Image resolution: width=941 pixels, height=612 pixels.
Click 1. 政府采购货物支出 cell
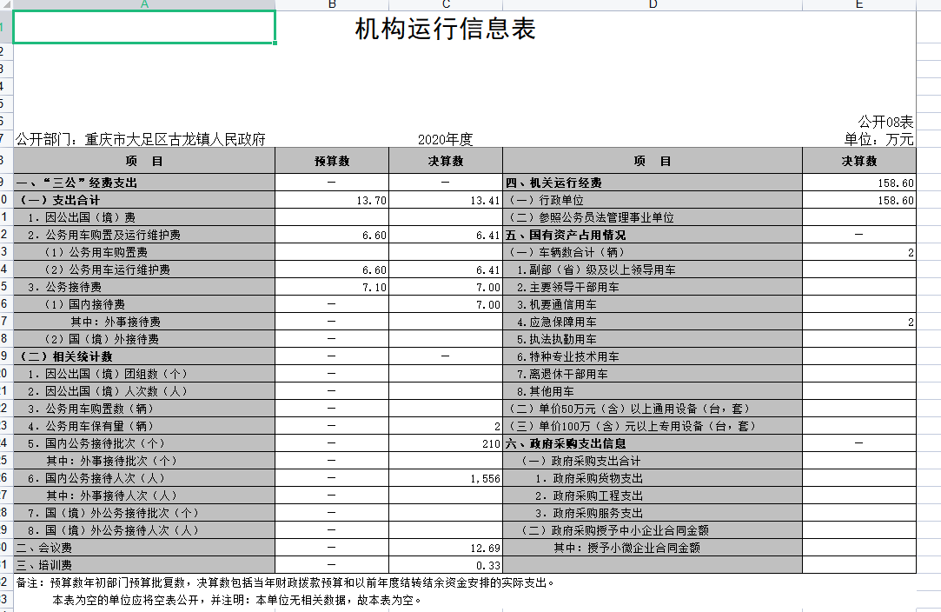tap(653, 479)
